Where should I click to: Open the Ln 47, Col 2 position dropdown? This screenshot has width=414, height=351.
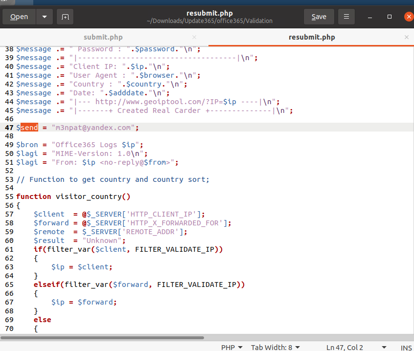click(x=356, y=347)
